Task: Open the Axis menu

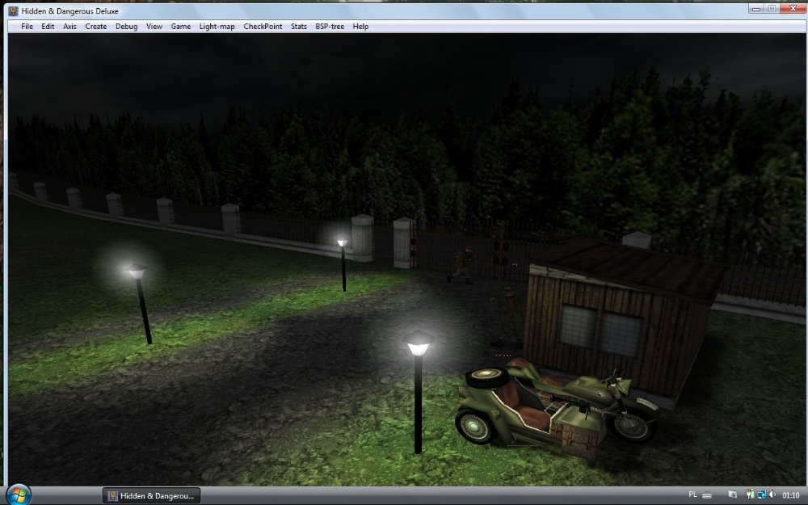Action: tap(69, 27)
